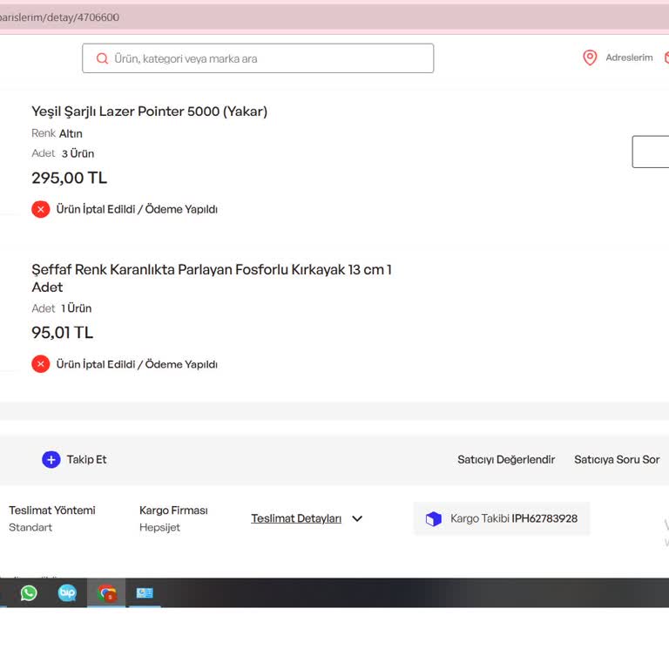Click Satıcıya Soru Sor

(617, 459)
